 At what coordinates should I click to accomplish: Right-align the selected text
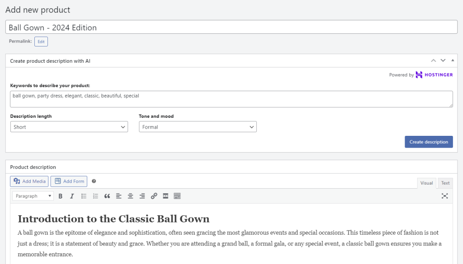pos(142,196)
